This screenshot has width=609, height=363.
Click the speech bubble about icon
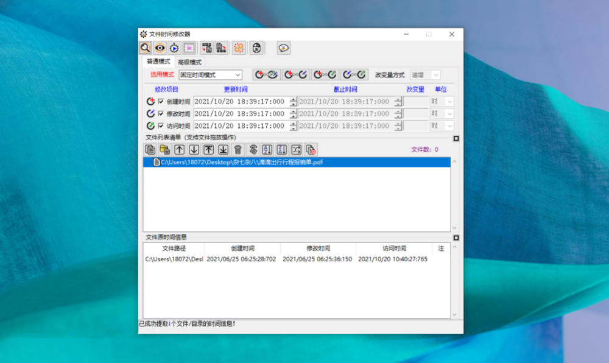click(x=284, y=48)
